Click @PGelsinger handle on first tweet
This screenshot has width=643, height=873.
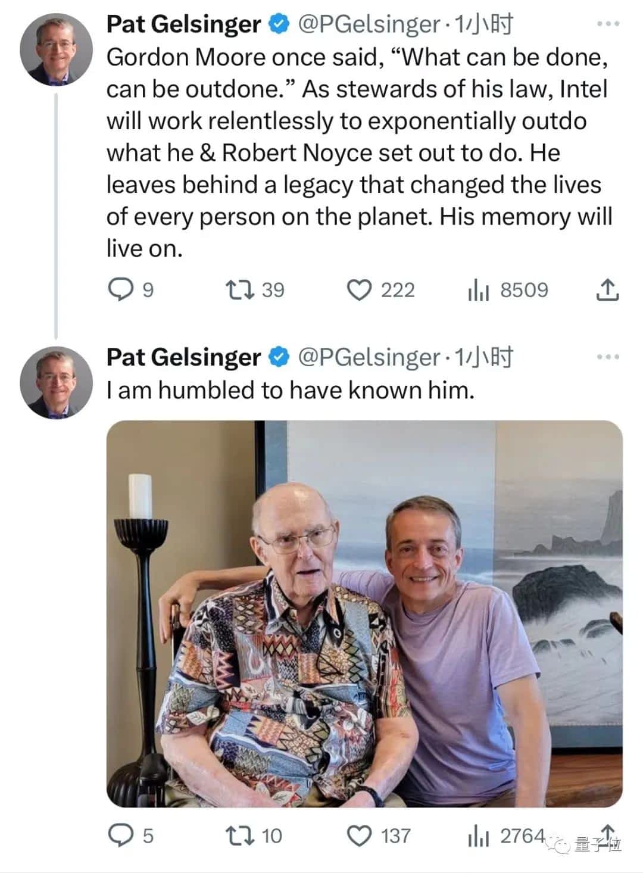pos(368,24)
